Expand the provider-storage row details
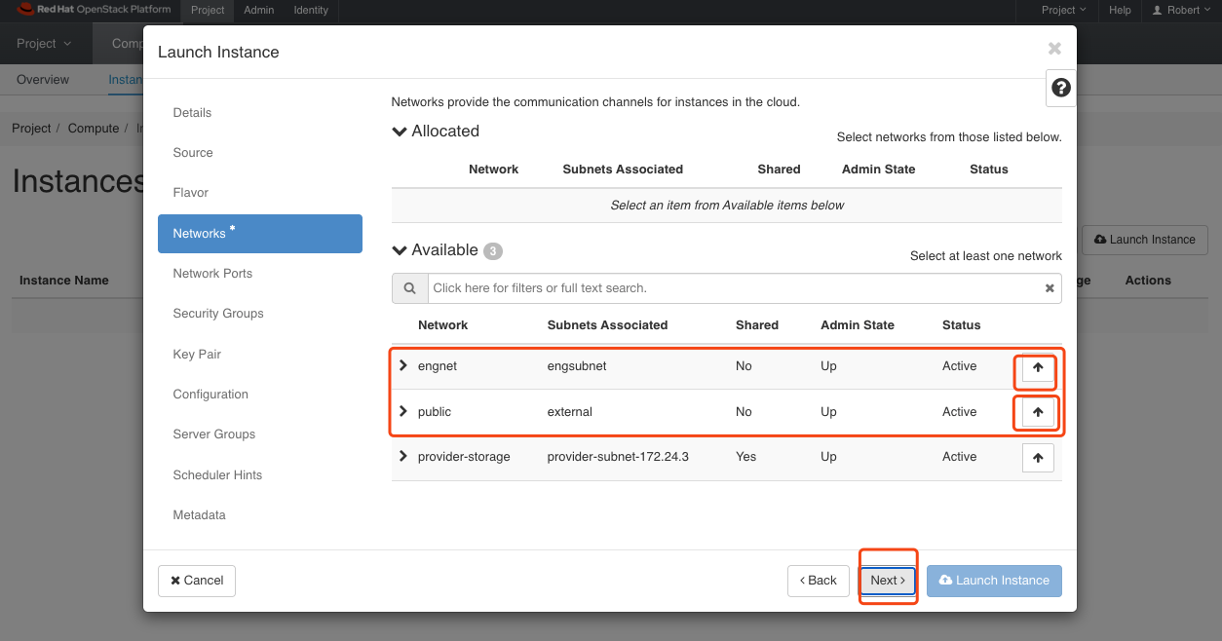Image resolution: width=1222 pixels, height=641 pixels. [403, 456]
